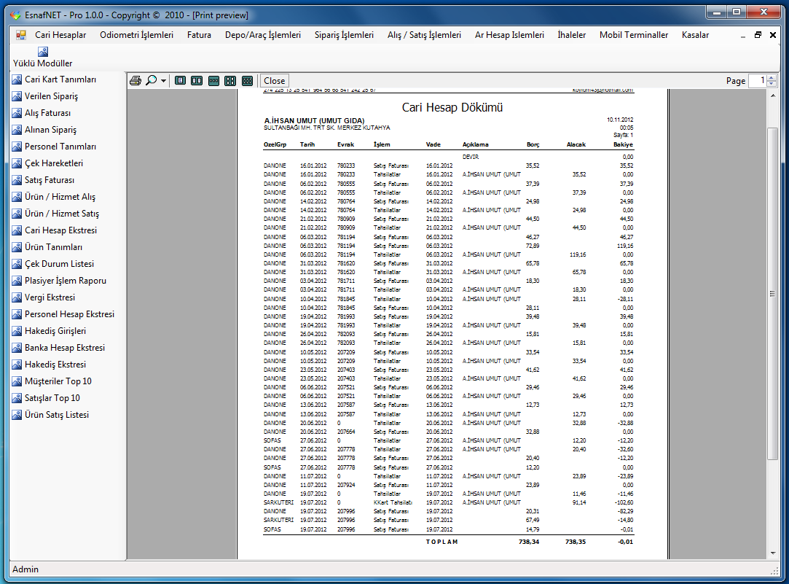Click the Yüklü Modüller toolbar button
This screenshot has height=584, width=789.
[43, 58]
